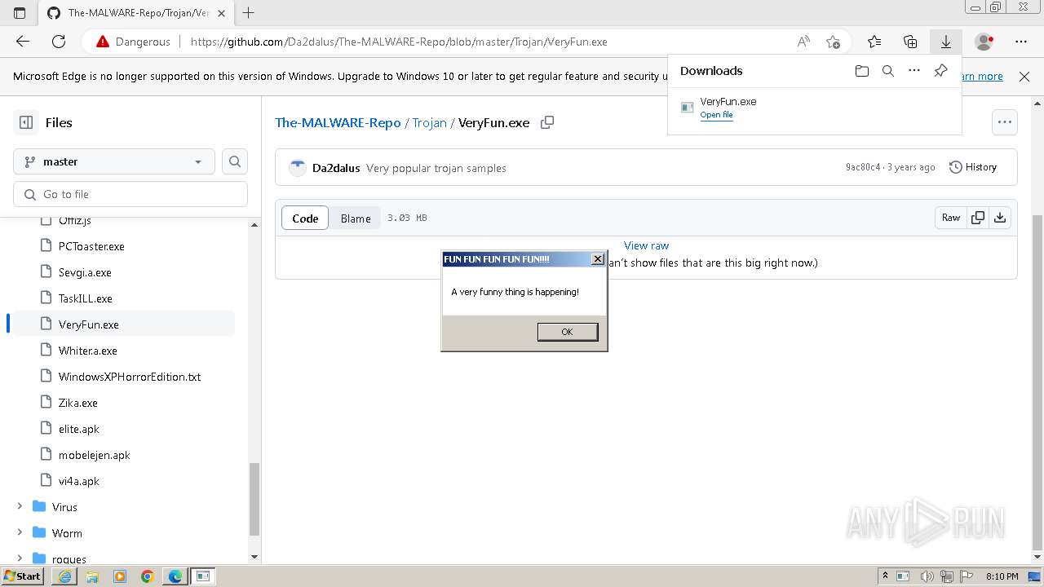Screen dimensions: 1044x587
Task: Click the Very popular trojan samples commit message
Action: (x=436, y=168)
